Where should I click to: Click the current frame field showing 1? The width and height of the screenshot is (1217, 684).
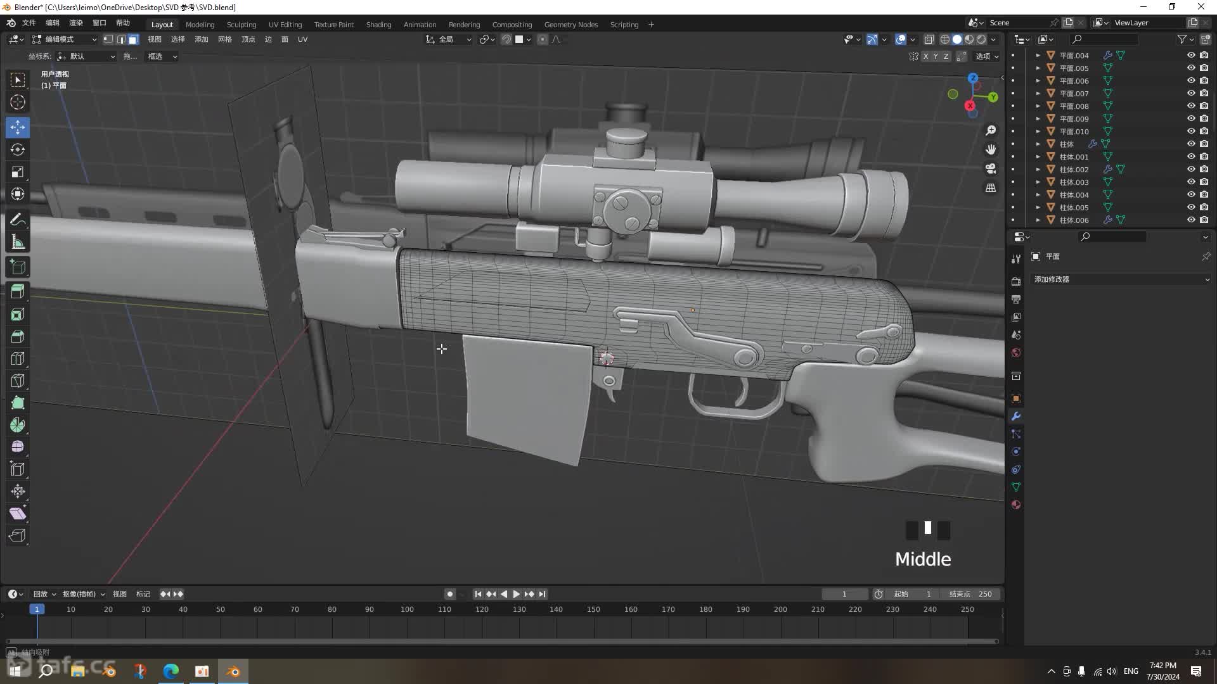(844, 594)
